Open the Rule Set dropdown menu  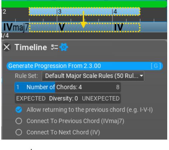93,76
